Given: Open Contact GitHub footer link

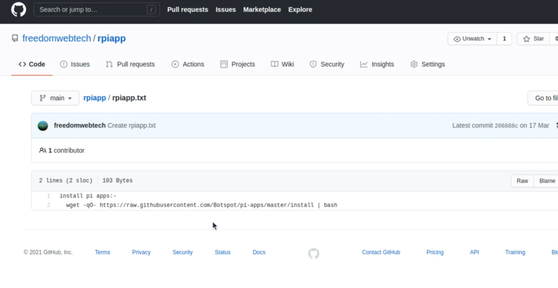Looking at the screenshot, I should (381, 252).
